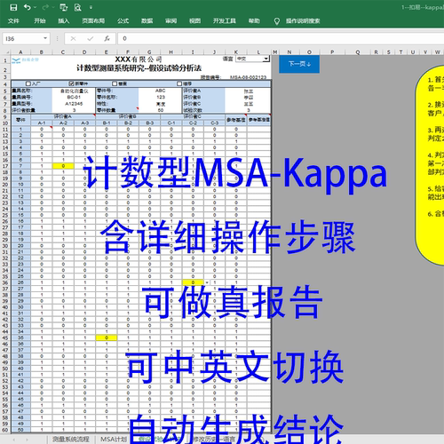Expand the Name Box dropdown arrow
The image size is (444, 444).
coord(45,38)
